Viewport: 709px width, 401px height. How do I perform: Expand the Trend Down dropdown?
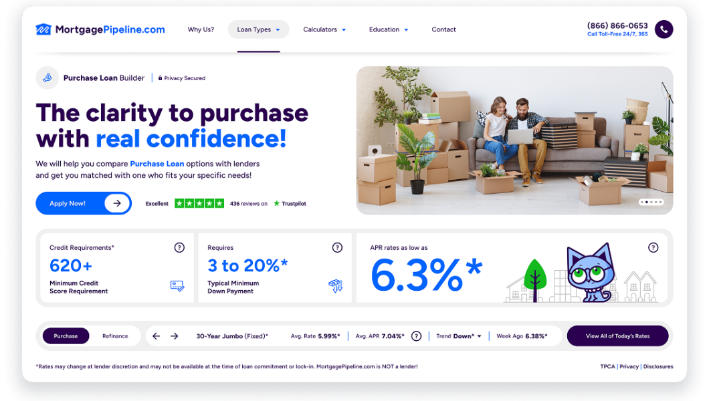[x=459, y=336]
